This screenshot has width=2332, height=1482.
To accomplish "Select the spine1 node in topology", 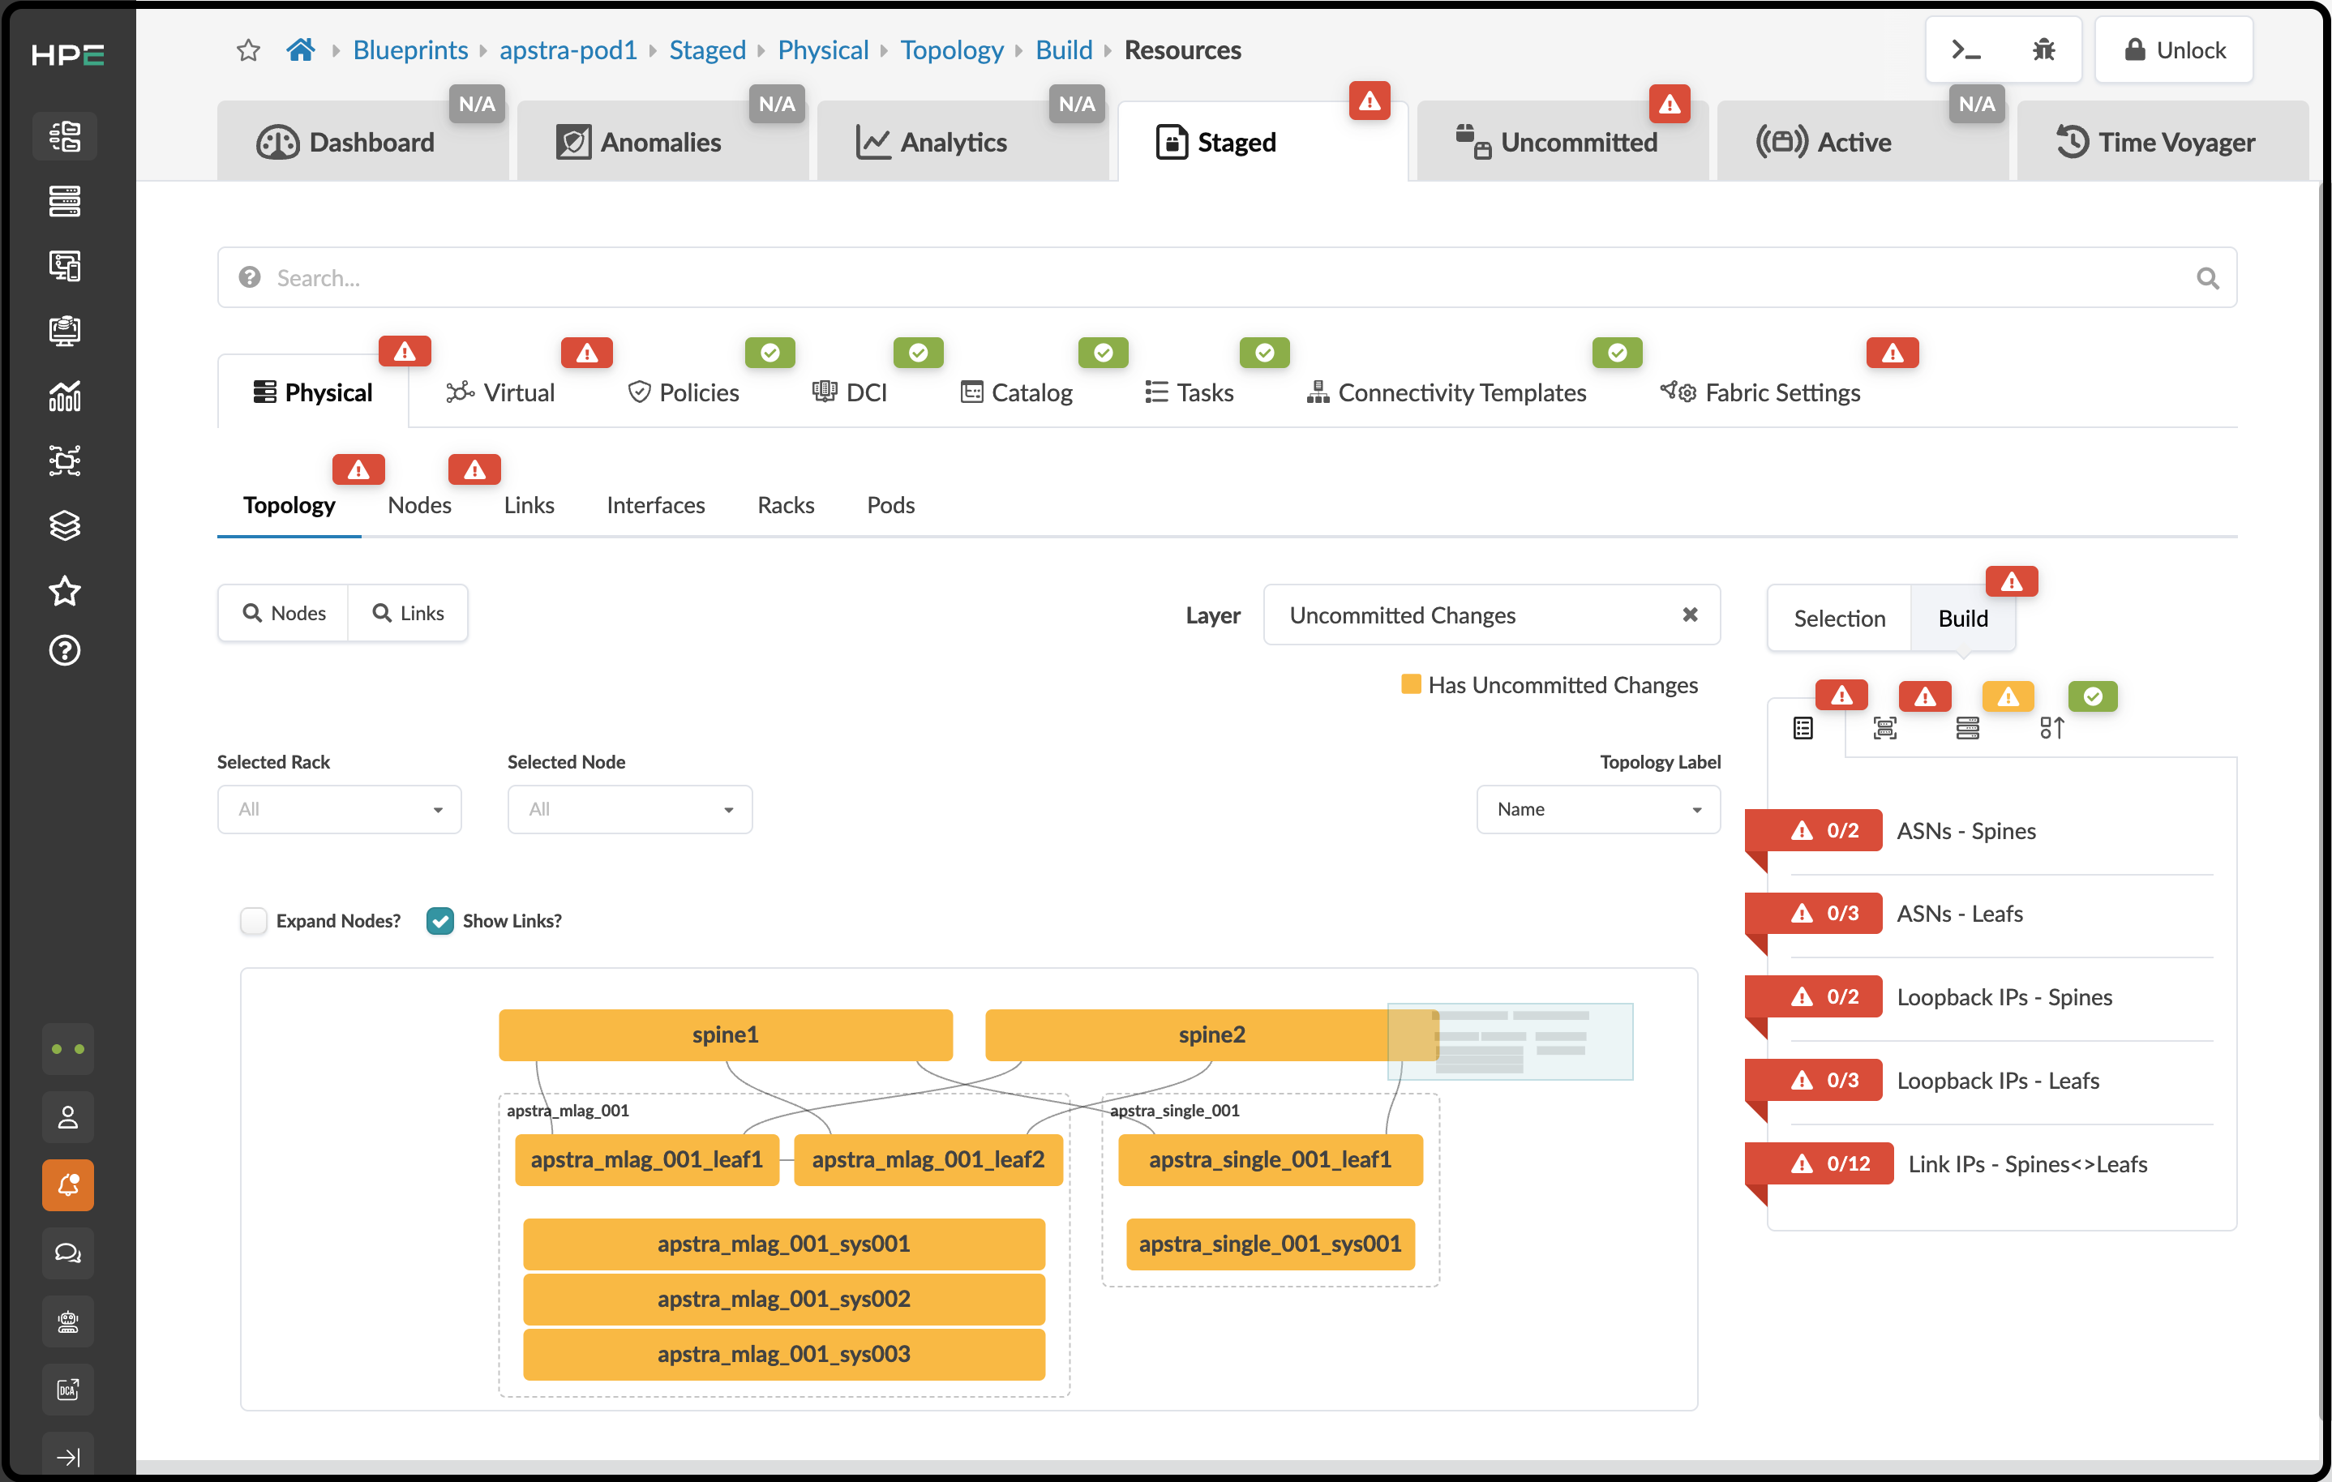I will (x=726, y=1034).
